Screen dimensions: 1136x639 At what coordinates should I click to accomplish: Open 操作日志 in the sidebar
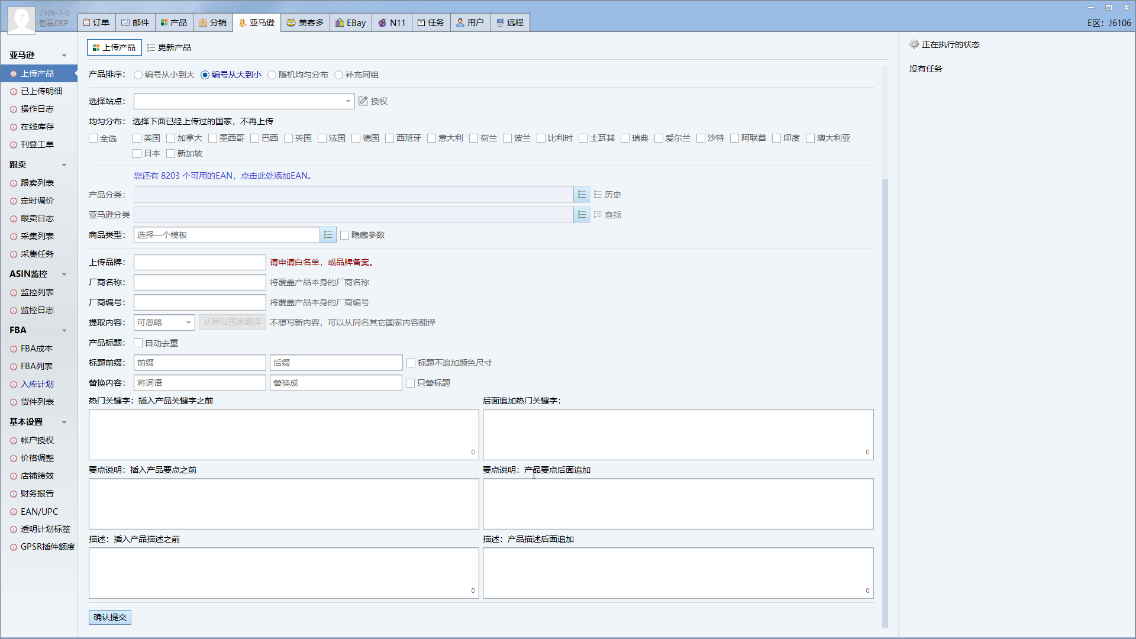click(38, 109)
